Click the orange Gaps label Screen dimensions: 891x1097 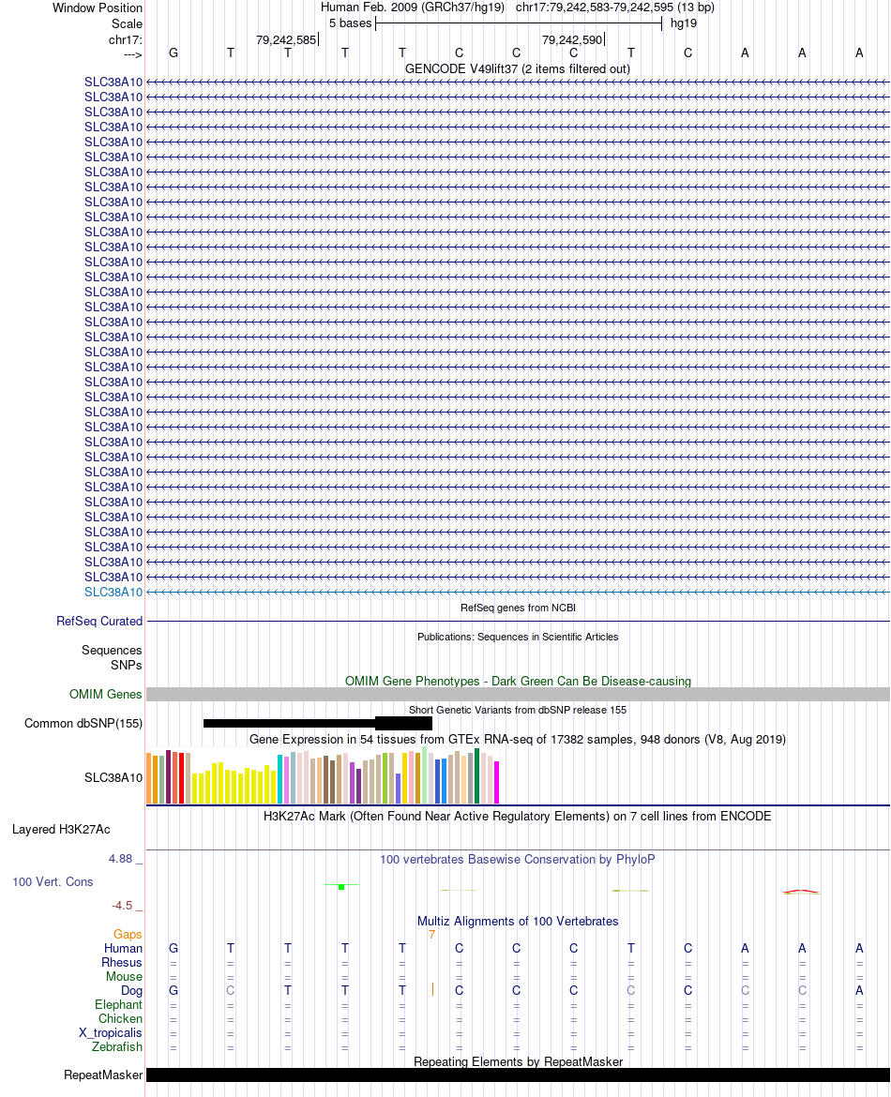(x=128, y=934)
